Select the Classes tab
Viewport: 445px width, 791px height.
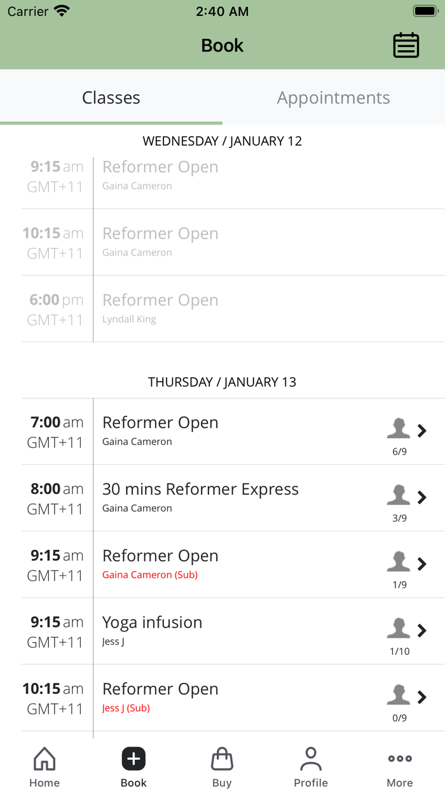coord(111,97)
